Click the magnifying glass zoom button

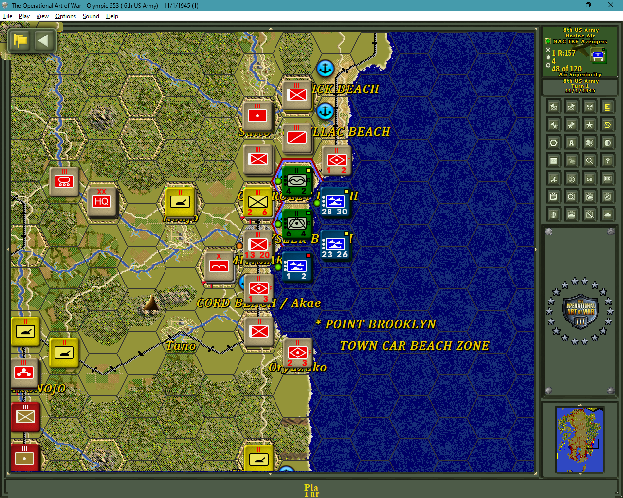590,160
